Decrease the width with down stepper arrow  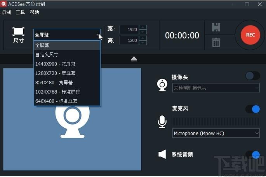click(x=143, y=32)
